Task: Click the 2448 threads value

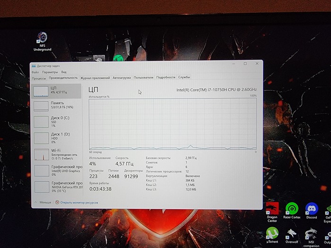Action: click(114, 176)
